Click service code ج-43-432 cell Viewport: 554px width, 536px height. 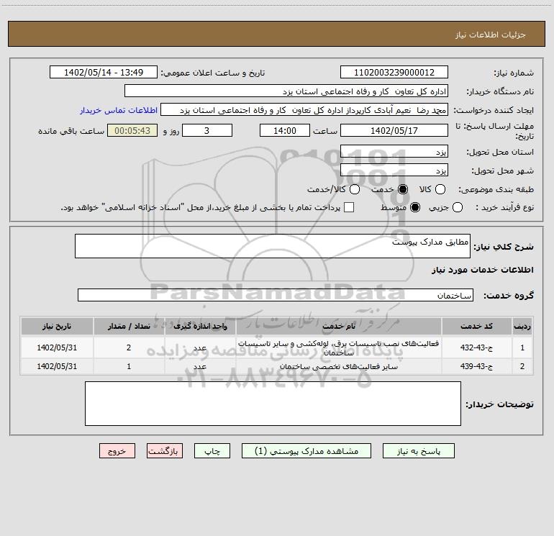[476, 348]
